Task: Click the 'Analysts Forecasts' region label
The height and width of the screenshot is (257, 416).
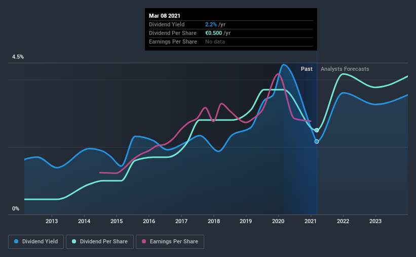Action: coord(345,69)
